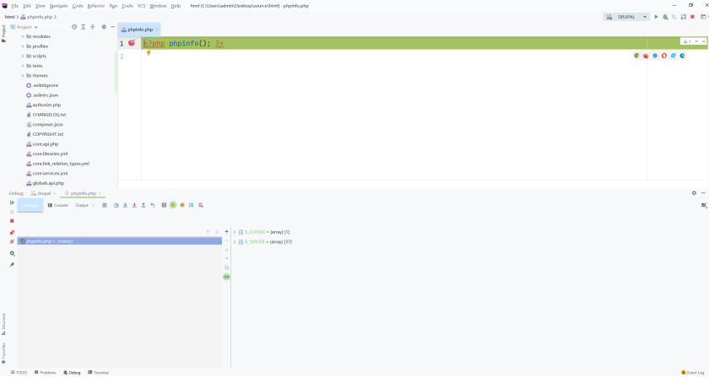The image size is (709, 377).
Task: Open View Breakpoints in the Debug sidebar
Action: click(12, 232)
